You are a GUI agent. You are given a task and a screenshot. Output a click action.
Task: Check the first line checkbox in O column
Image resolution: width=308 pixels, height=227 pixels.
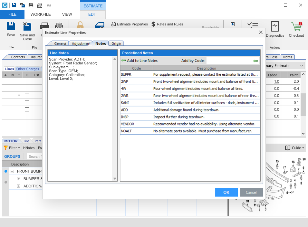27,81
